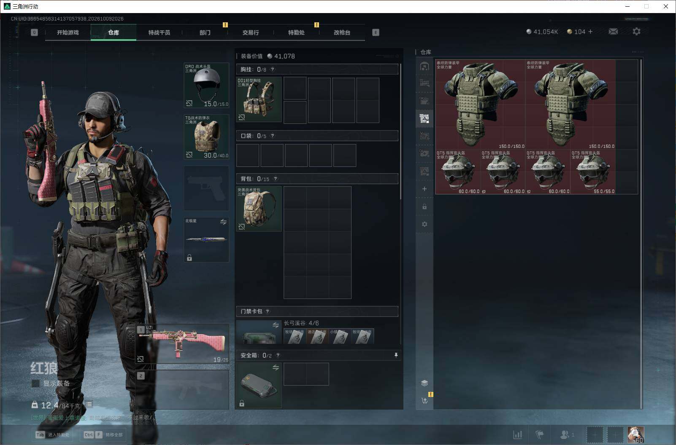This screenshot has width=676, height=445.
Task: Open the friends list icon showing 1
Action: pos(567,434)
